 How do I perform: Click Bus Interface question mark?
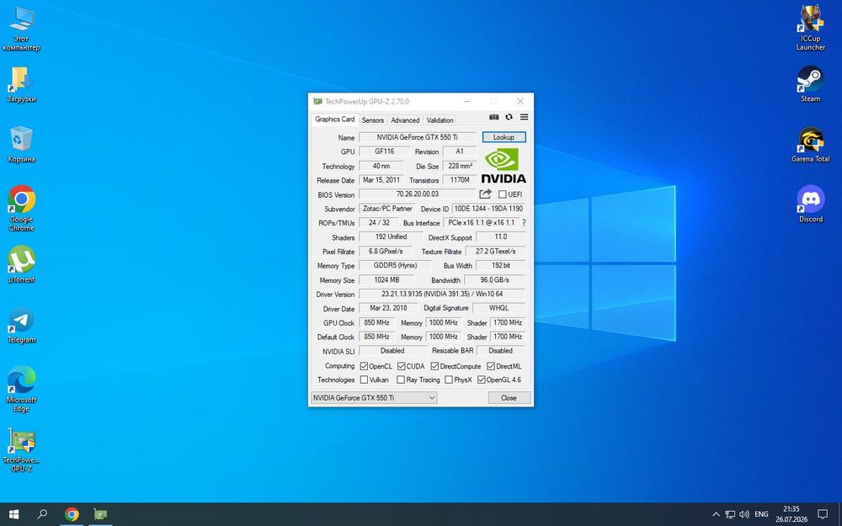tap(524, 223)
